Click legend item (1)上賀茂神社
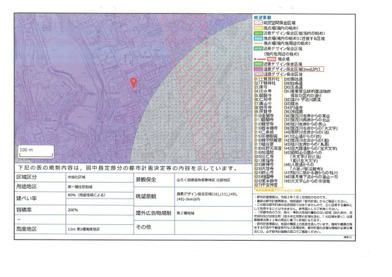This screenshot has width=392, height=277. tap(267, 79)
